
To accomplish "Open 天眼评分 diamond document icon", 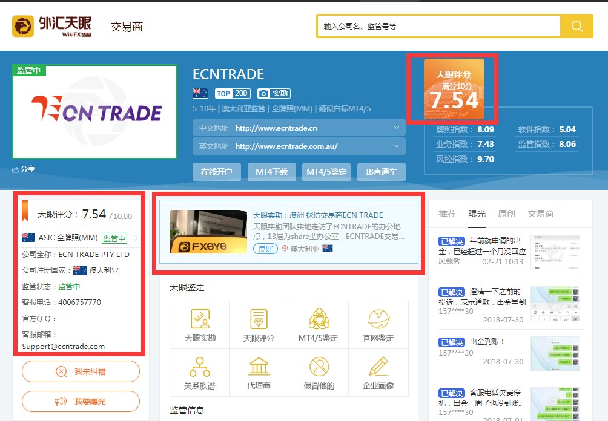I will tap(259, 319).
